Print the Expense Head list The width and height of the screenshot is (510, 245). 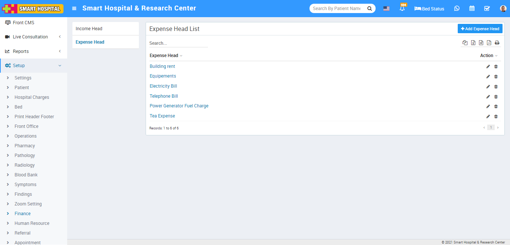coord(497,43)
